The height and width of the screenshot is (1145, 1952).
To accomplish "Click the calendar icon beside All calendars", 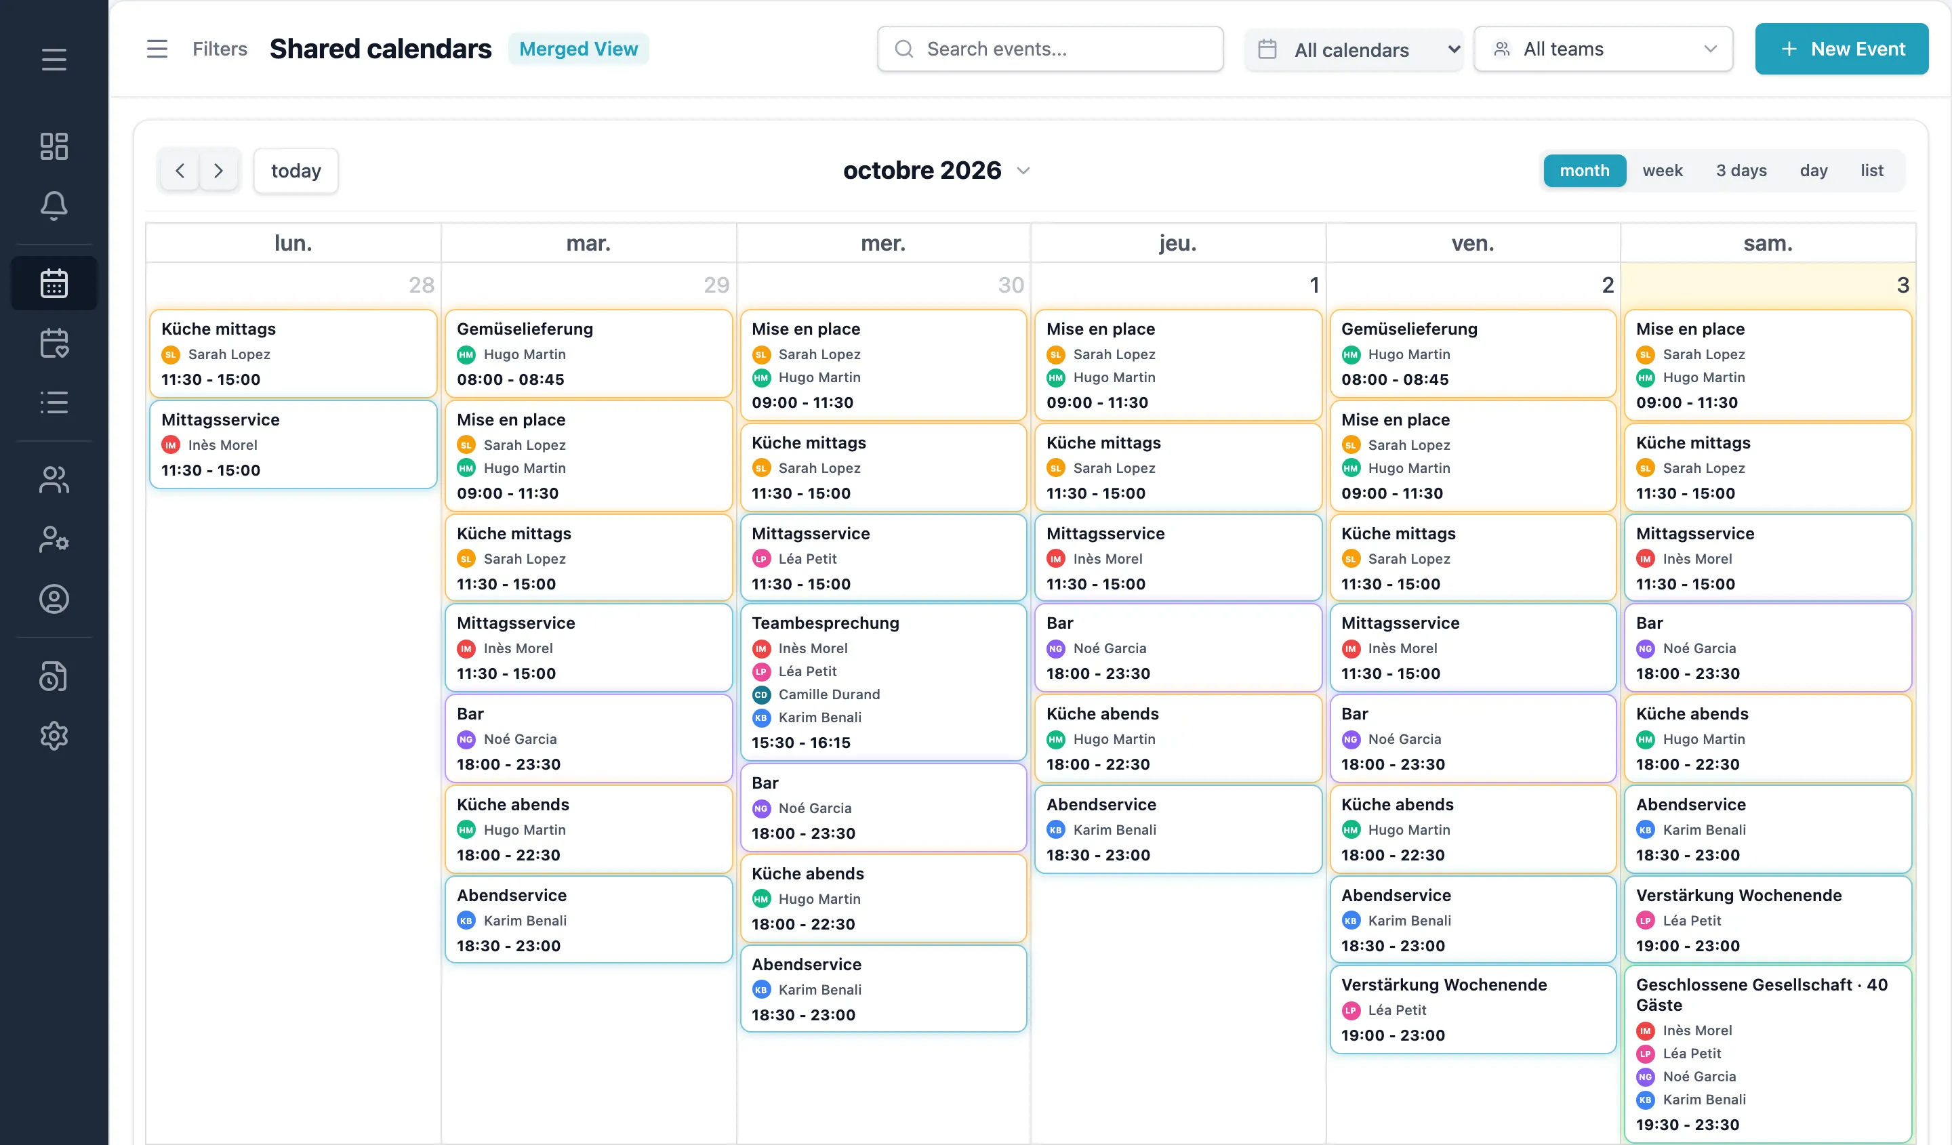I will (1267, 49).
